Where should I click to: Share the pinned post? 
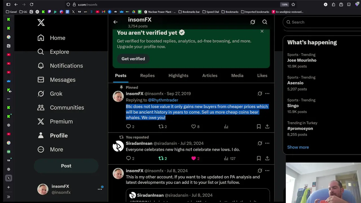(x=267, y=127)
